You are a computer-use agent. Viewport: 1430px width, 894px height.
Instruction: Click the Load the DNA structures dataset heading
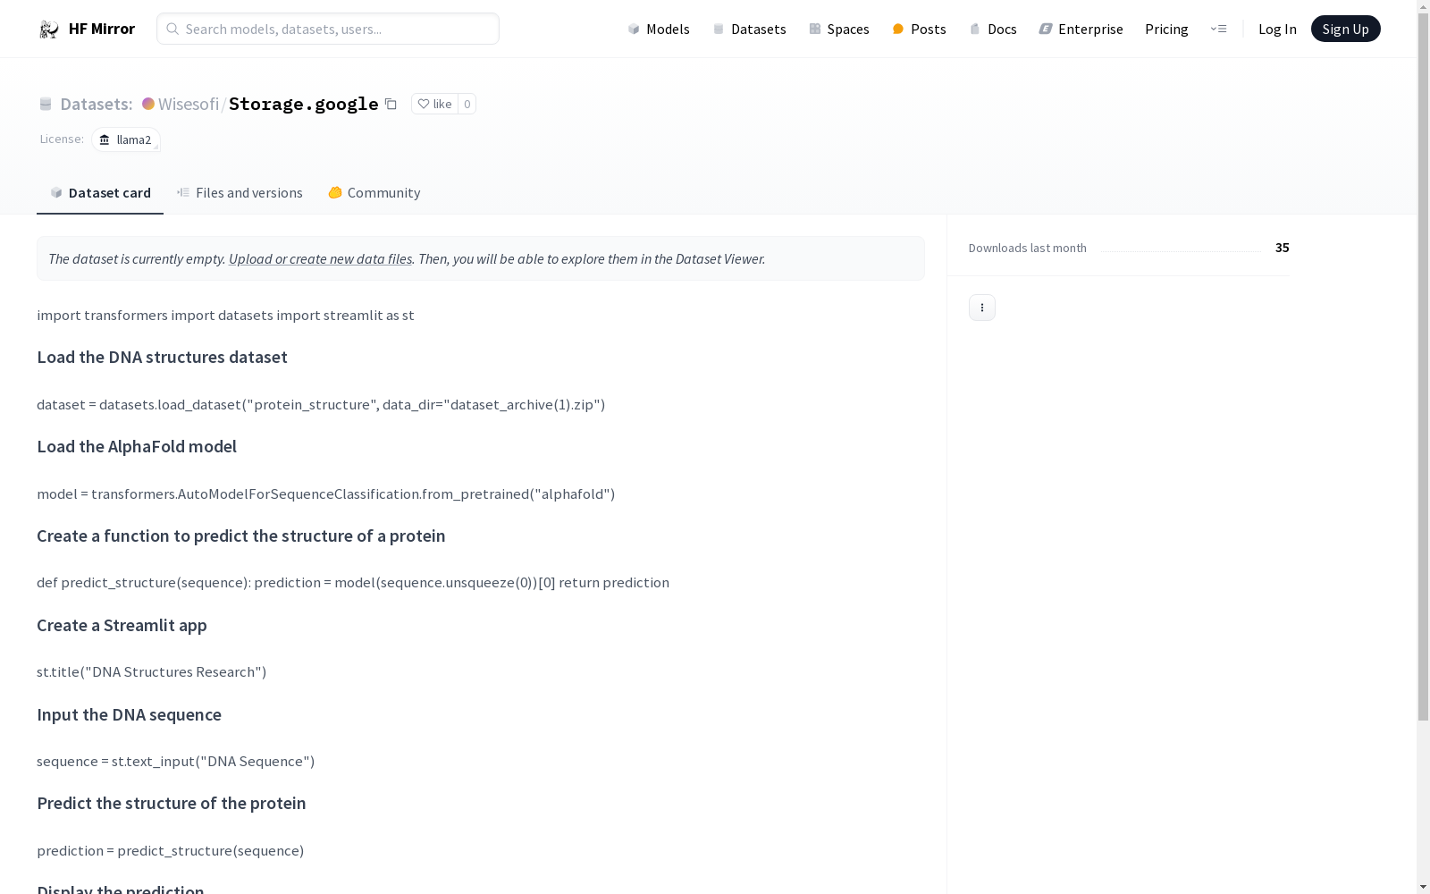[162, 357]
